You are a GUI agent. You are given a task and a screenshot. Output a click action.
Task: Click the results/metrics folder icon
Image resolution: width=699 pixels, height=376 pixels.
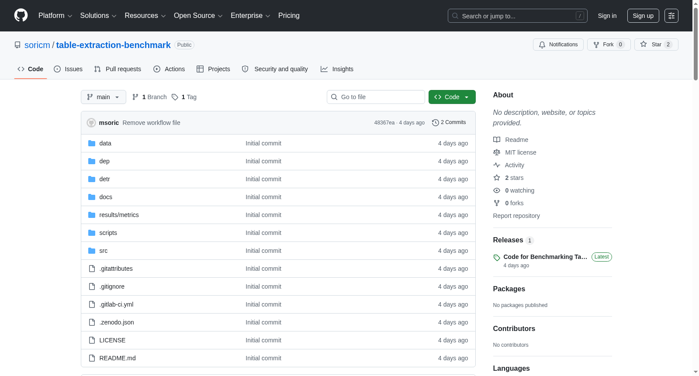point(92,215)
